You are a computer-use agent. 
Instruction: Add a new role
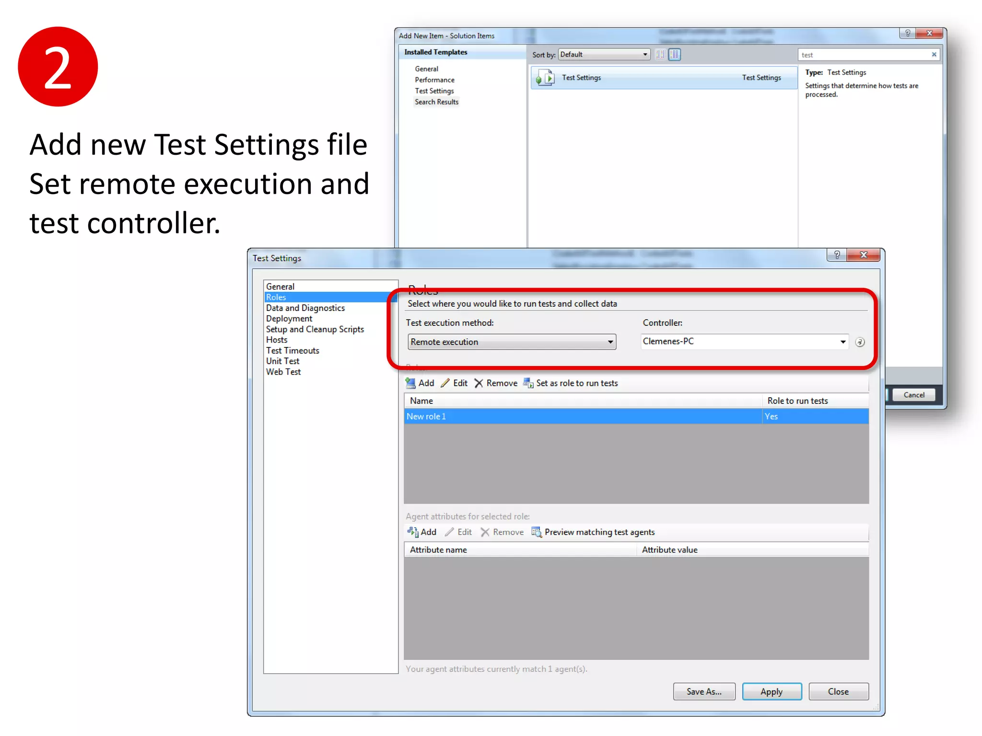[420, 383]
